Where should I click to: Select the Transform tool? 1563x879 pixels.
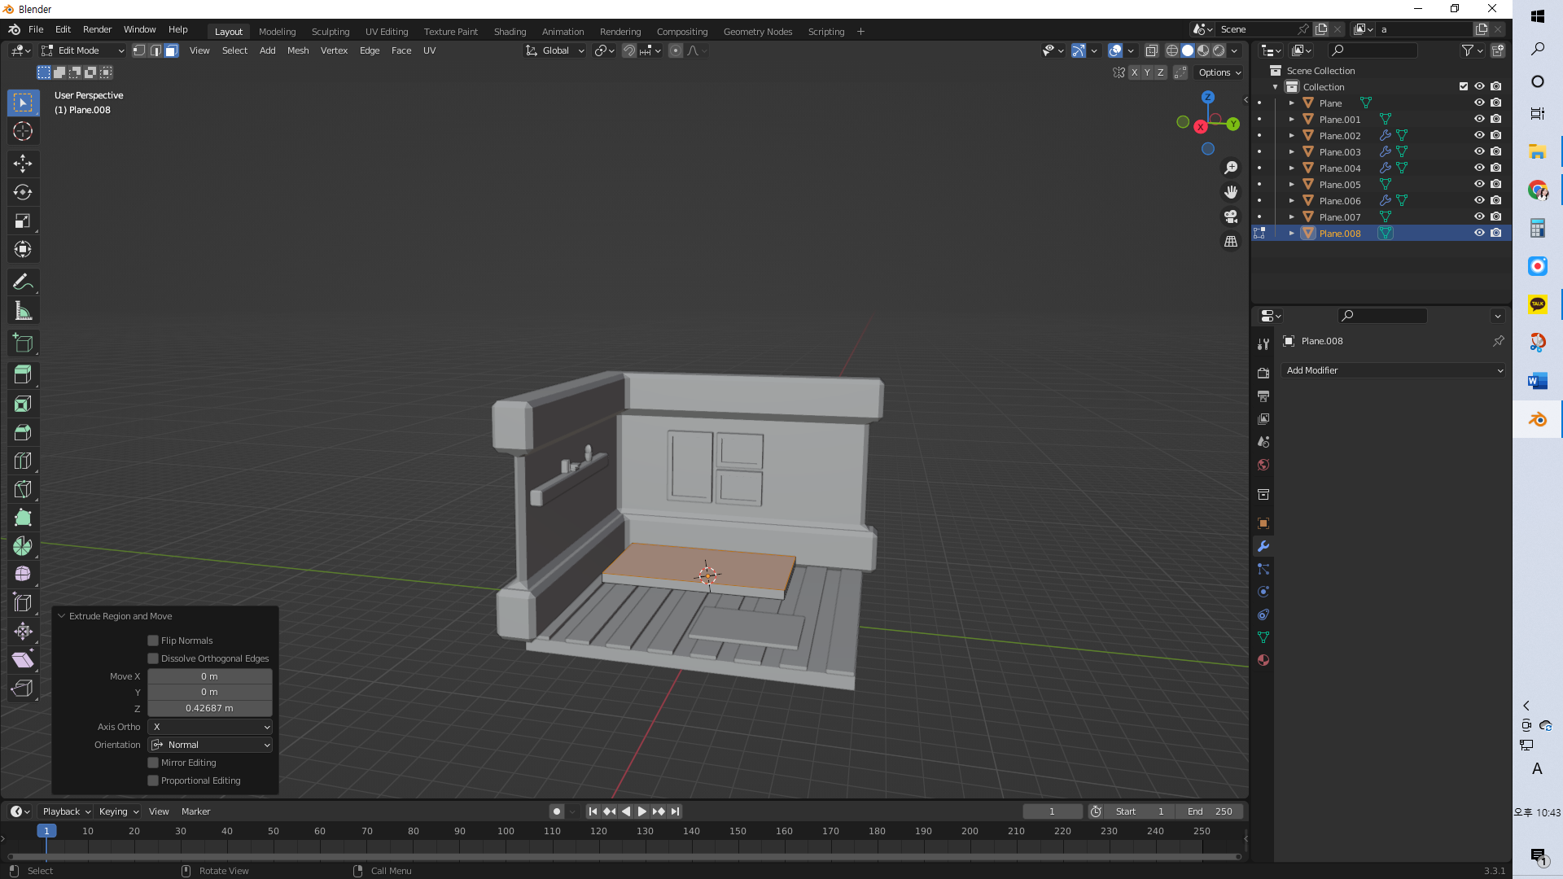23,249
